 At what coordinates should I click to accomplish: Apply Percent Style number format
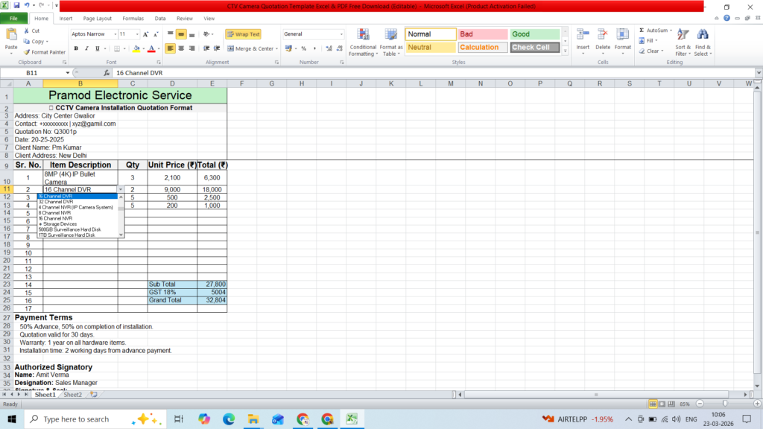point(304,48)
